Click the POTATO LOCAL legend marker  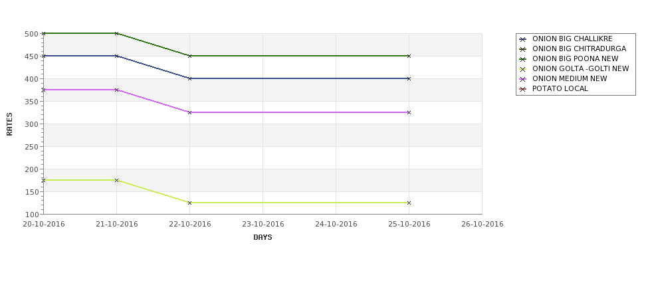pyautogui.click(x=523, y=89)
